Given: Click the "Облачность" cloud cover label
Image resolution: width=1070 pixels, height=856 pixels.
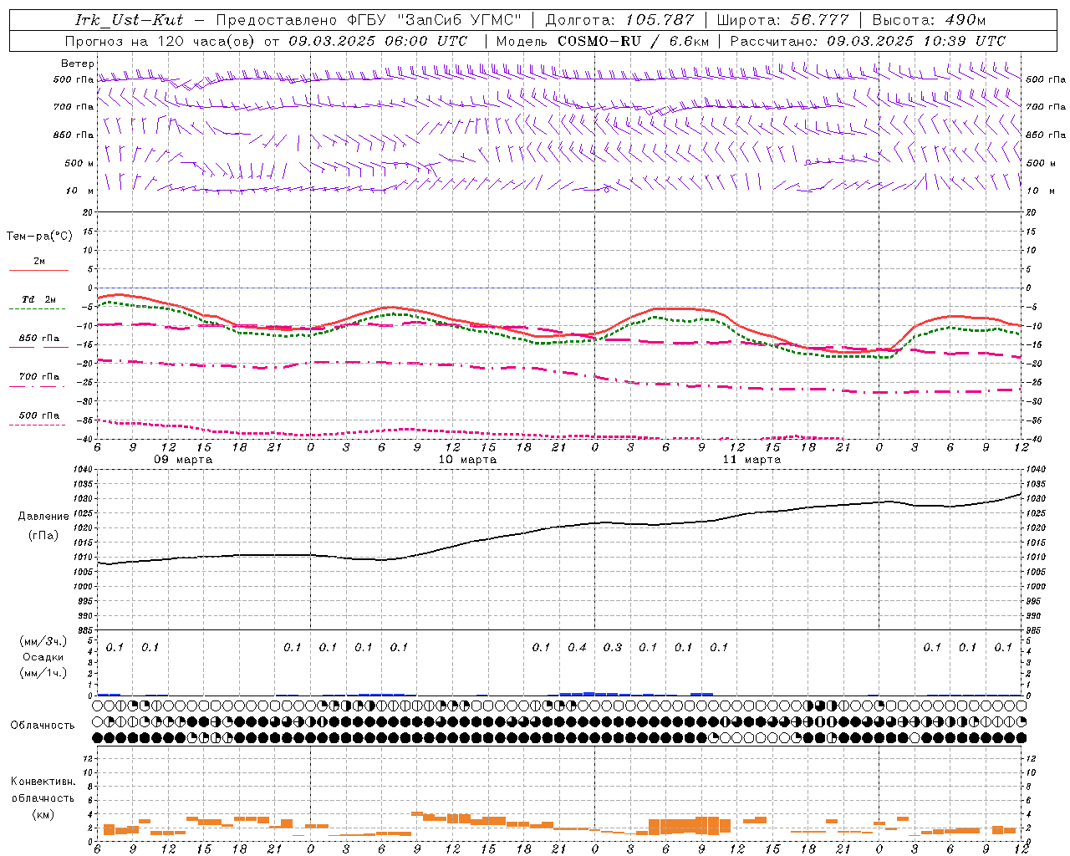Looking at the screenshot, I should point(43,726).
